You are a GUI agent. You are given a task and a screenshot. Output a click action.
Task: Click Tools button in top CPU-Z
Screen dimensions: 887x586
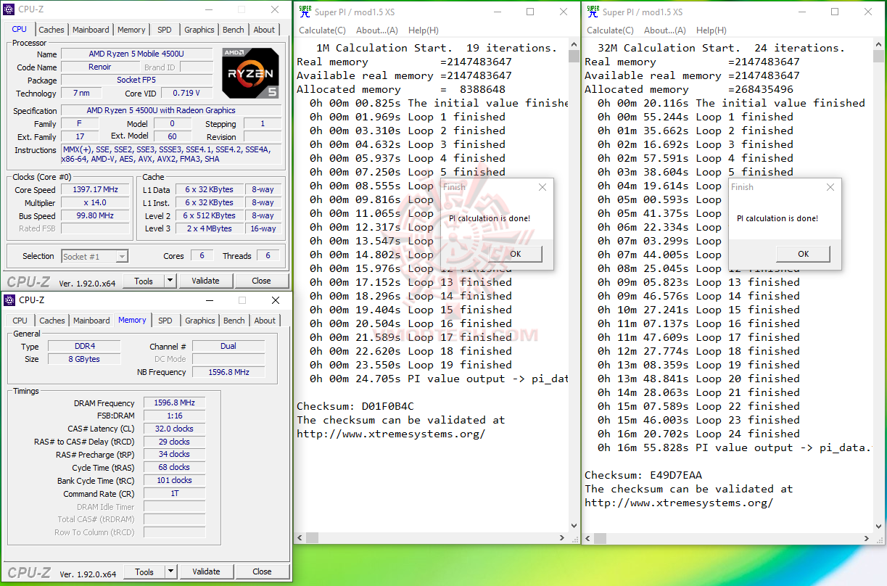[144, 281]
